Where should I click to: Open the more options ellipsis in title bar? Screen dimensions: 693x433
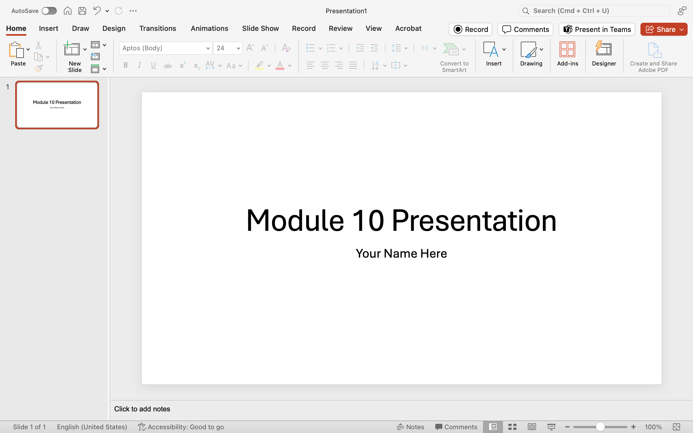pyautogui.click(x=133, y=11)
